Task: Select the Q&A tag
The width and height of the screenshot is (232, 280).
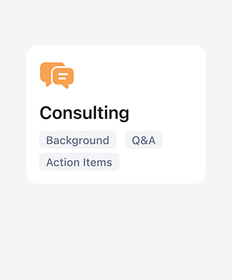Action: [x=143, y=140]
